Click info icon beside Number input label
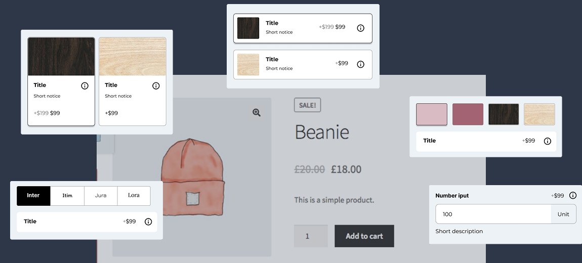Viewport: 582px width, 263px height. pyautogui.click(x=573, y=196)
